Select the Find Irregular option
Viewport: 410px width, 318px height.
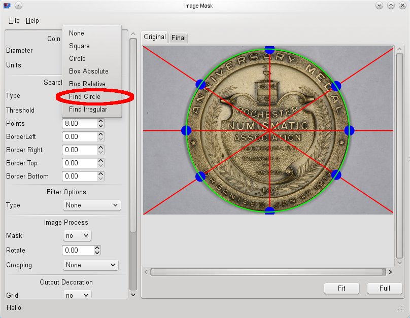[92, 109]
